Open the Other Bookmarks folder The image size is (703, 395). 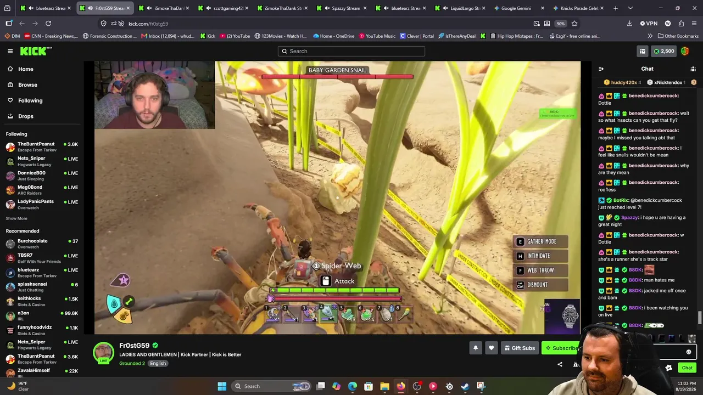pyautogui.click(x=678, y=36)
